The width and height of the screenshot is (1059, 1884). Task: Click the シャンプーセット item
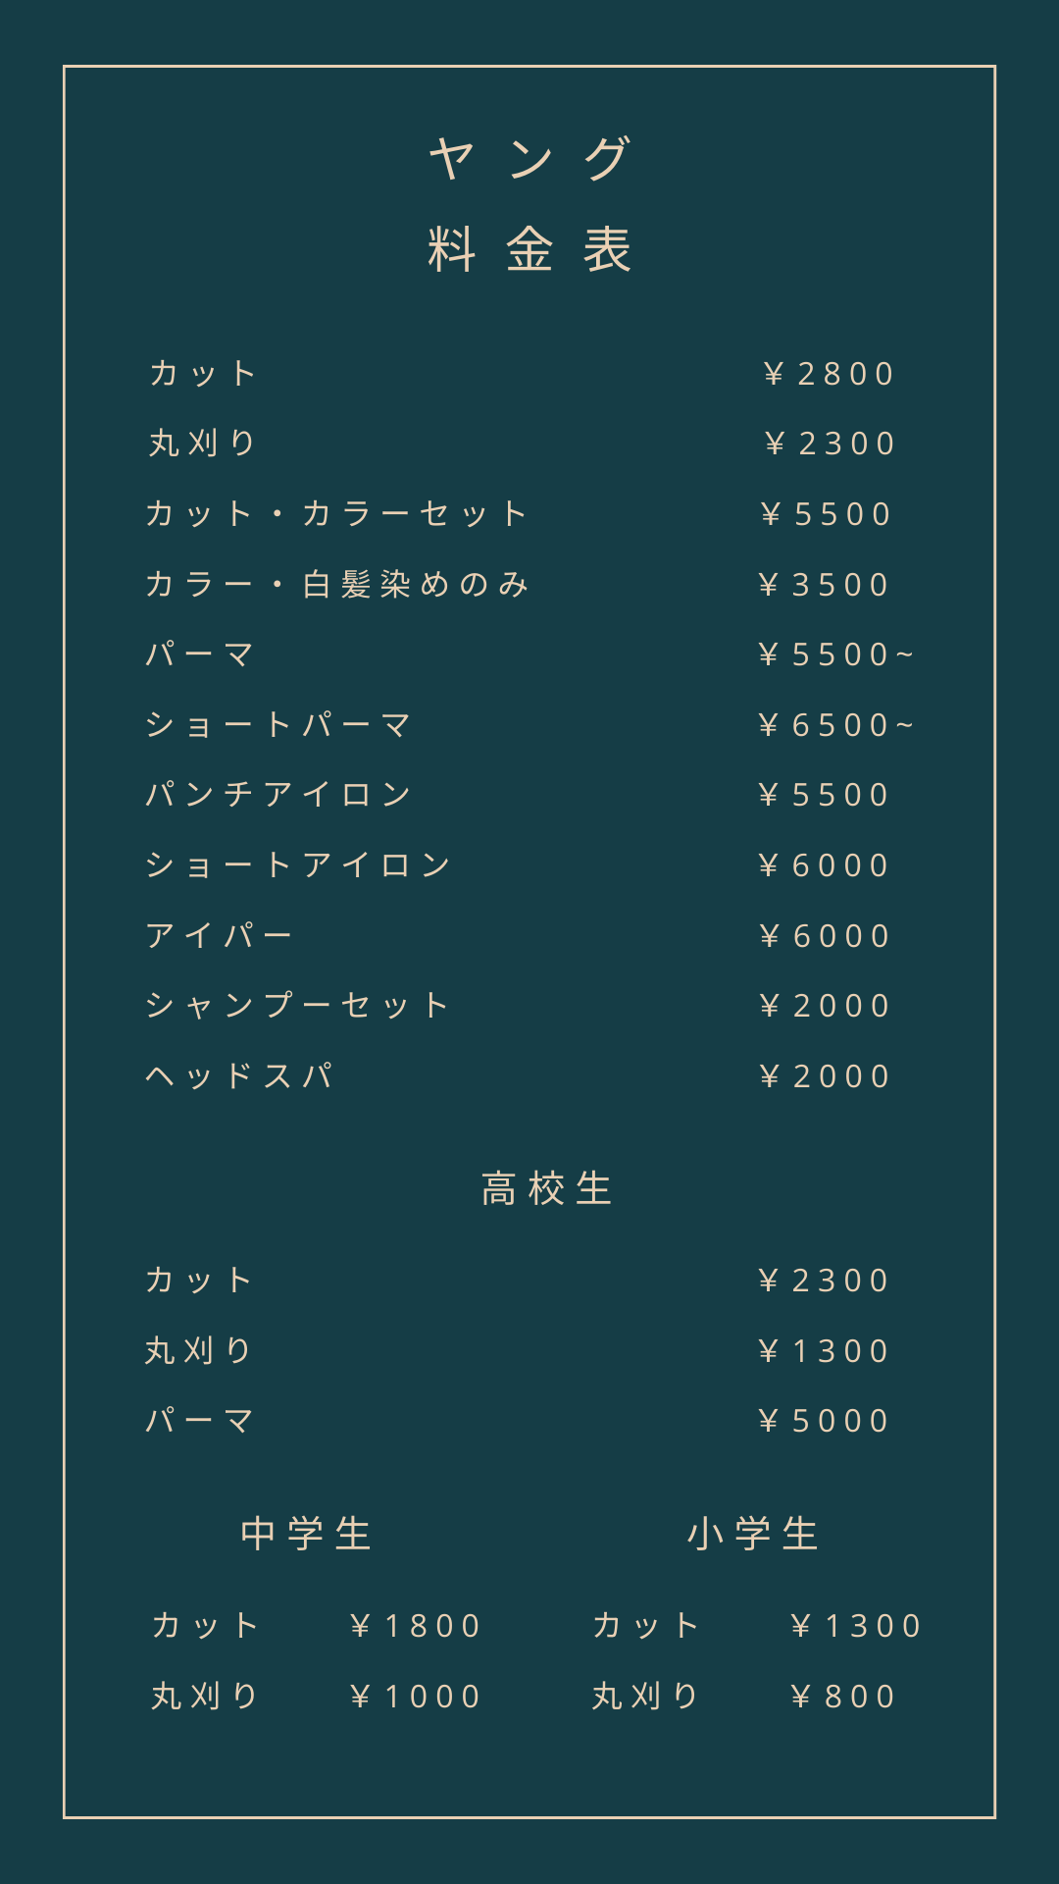click(298, 1006)
